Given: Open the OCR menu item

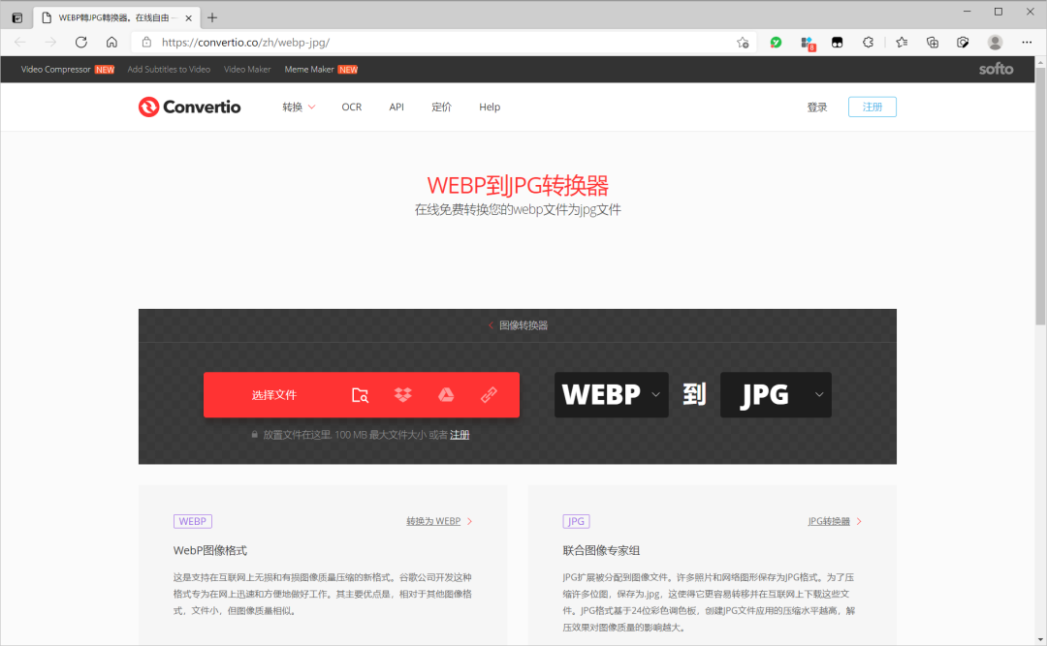Looking at the screenshot, I should point(351,107).
